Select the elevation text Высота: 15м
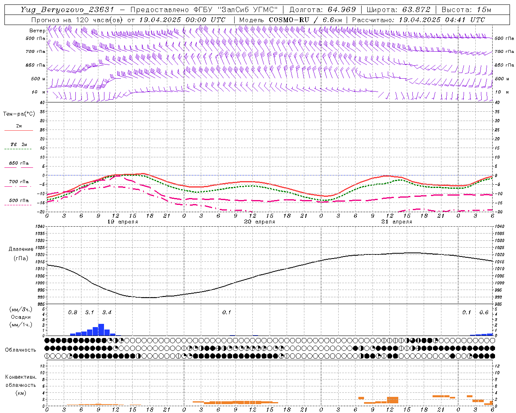 click(466, 10)
